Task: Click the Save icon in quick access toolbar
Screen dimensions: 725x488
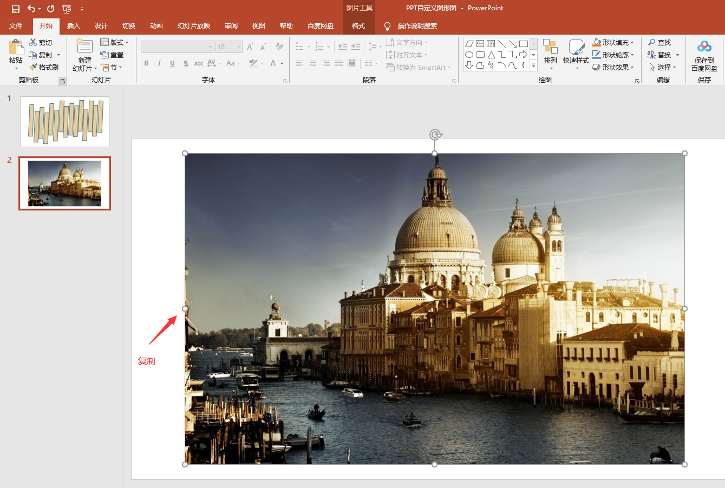Action: (x=16, y=9)
